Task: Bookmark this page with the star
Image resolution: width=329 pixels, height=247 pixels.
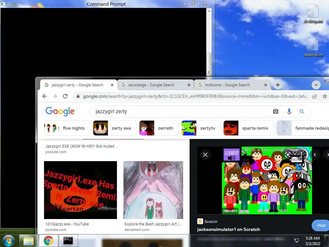Action: click(325, 96)
